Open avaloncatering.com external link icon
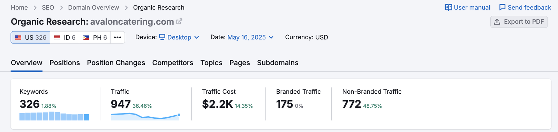The height and width of the screenshot is (132, 558). click(179, 22)
